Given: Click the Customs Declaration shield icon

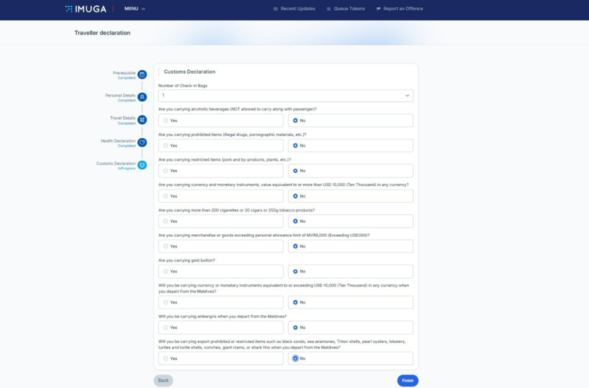Looking at the screenshot, I should tap(142, 165).
